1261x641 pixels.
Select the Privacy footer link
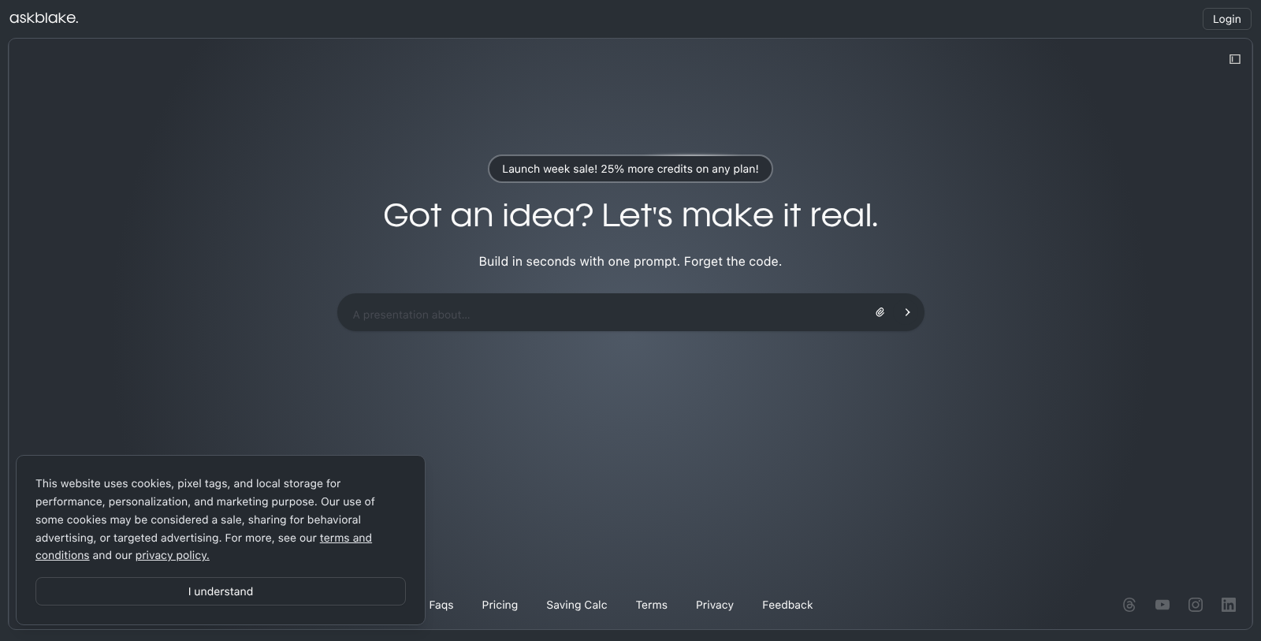(x=714, y=605)
